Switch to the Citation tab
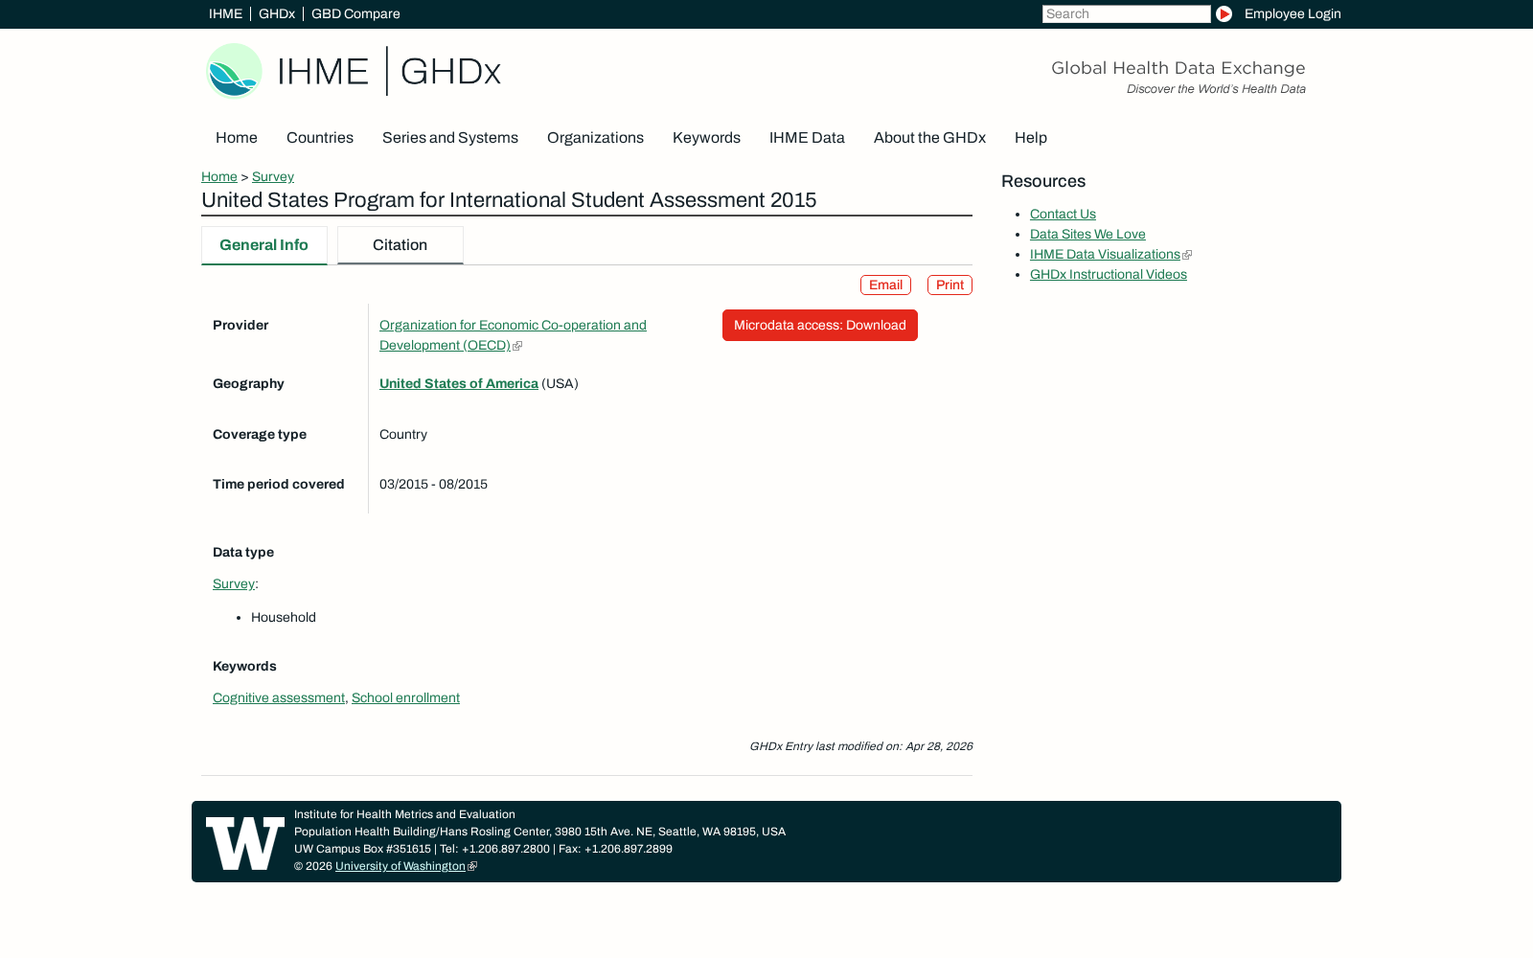Screen dimensions: 1533x958 pos(400,245)
